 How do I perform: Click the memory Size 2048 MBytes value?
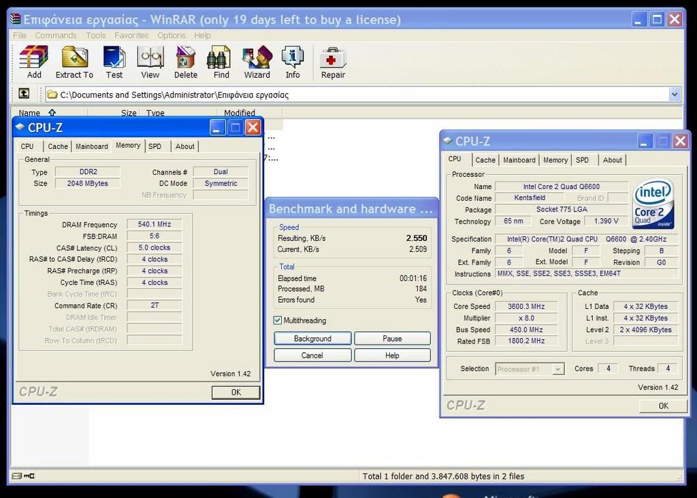pyautogui.click(x=88, y=183)
